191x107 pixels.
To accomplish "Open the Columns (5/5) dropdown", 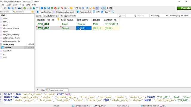I will pyautogui.click(x=173, y=16).
